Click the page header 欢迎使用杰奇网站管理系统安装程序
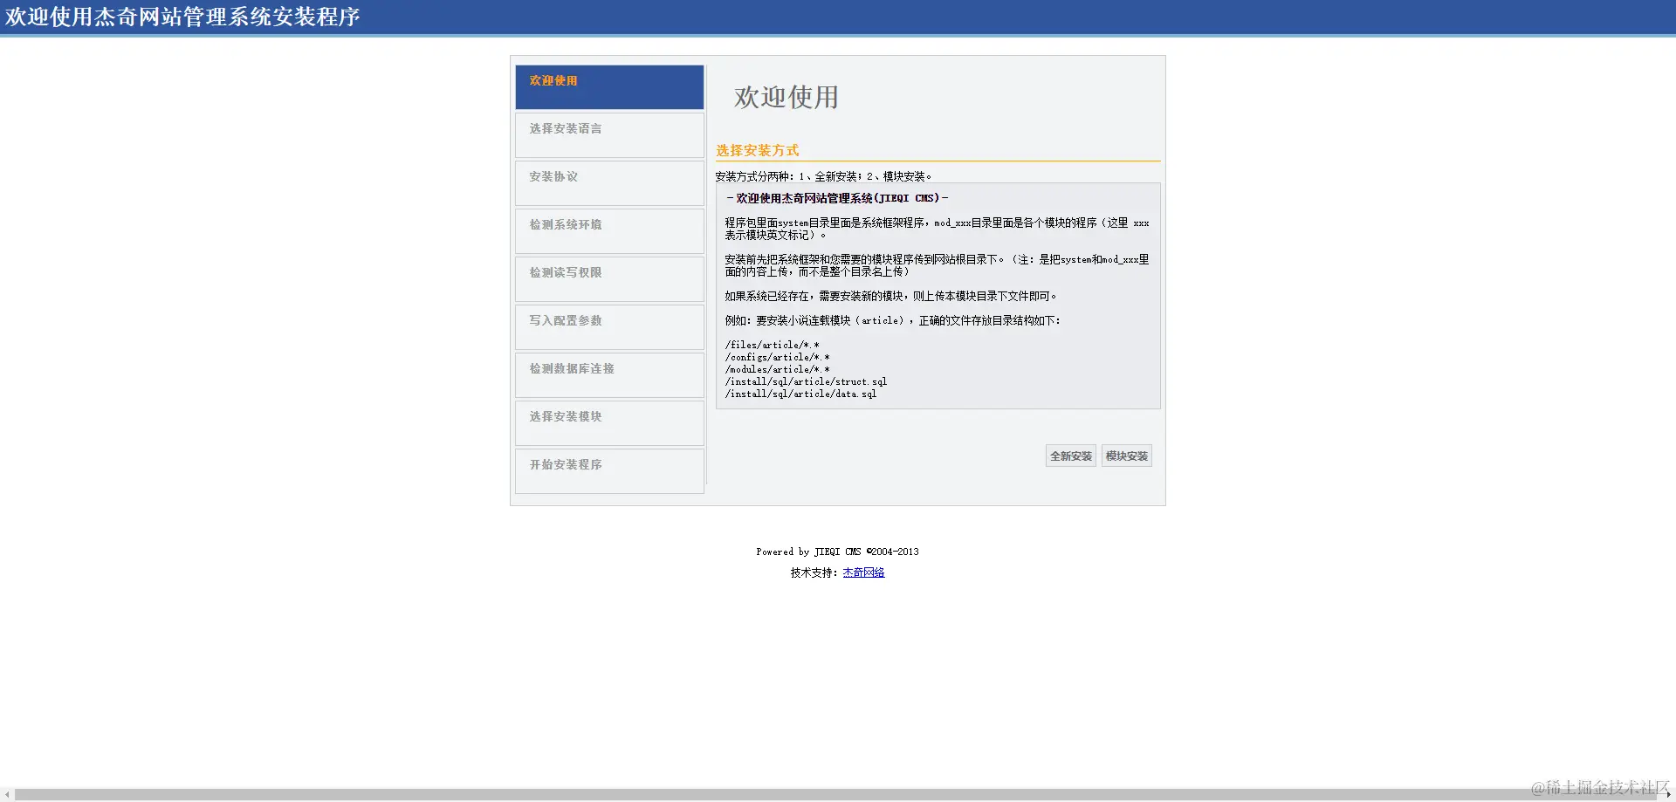Screen dimensions: 1676x802 (x=182, y=17)
